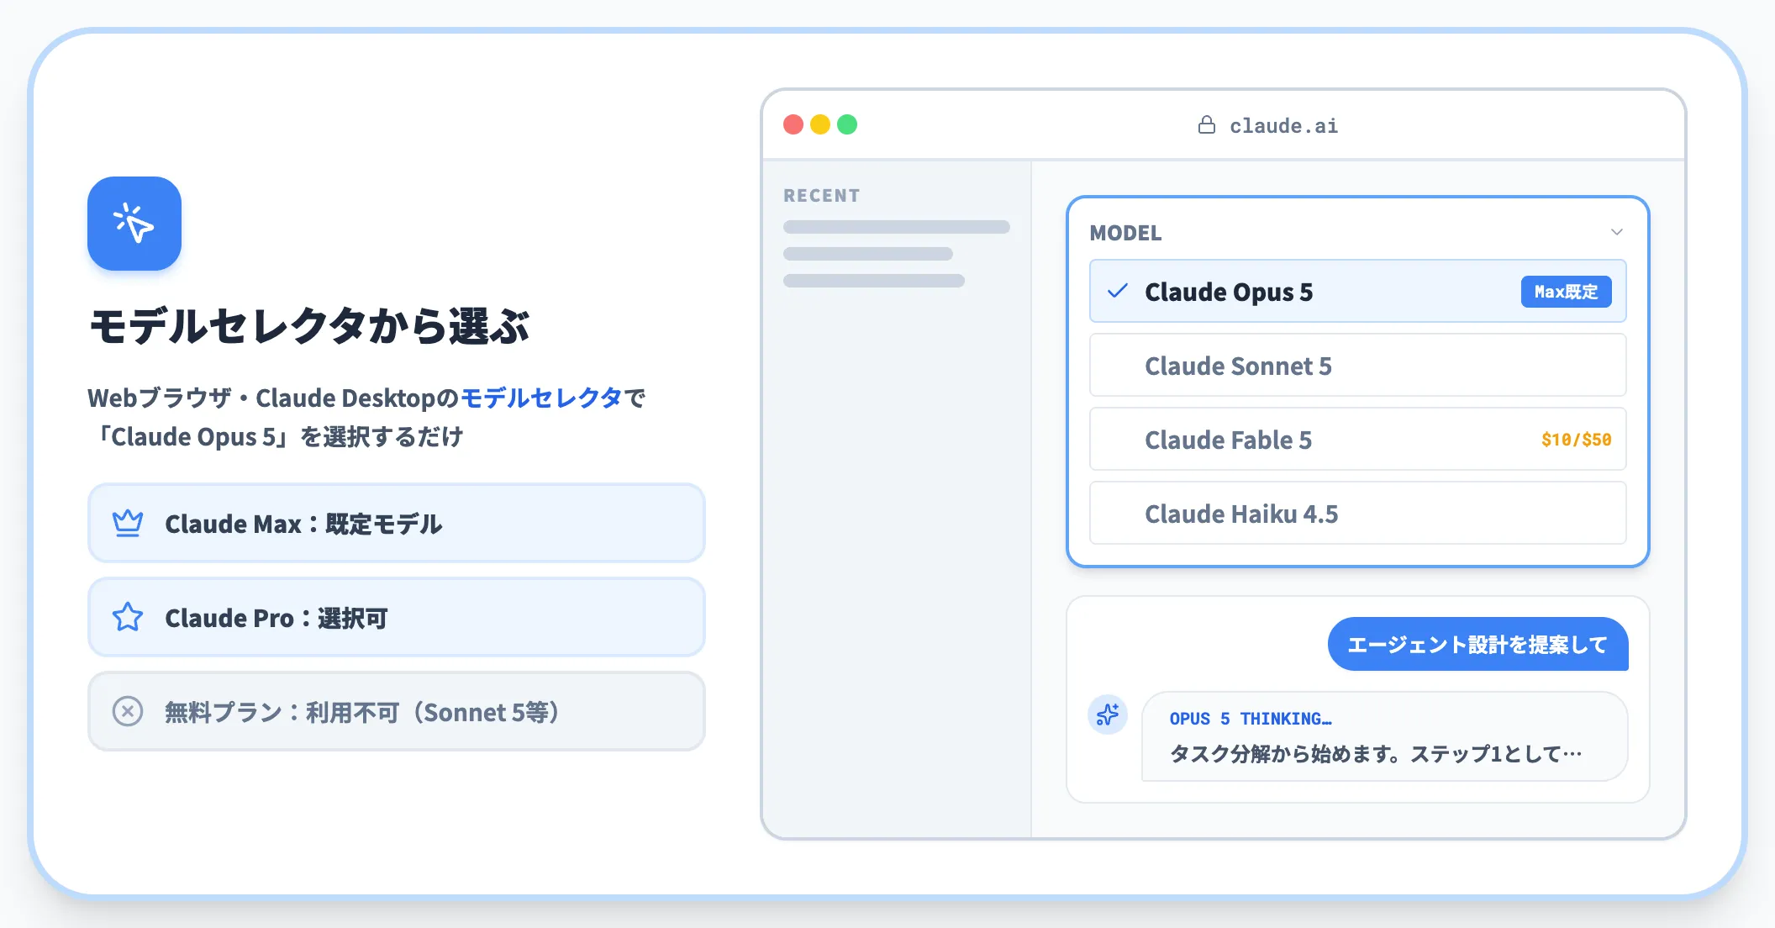This screenshot has height=928, width=1775.
Task: Select Claude Haiku 4.5 model option
Action: point(1357,514)
